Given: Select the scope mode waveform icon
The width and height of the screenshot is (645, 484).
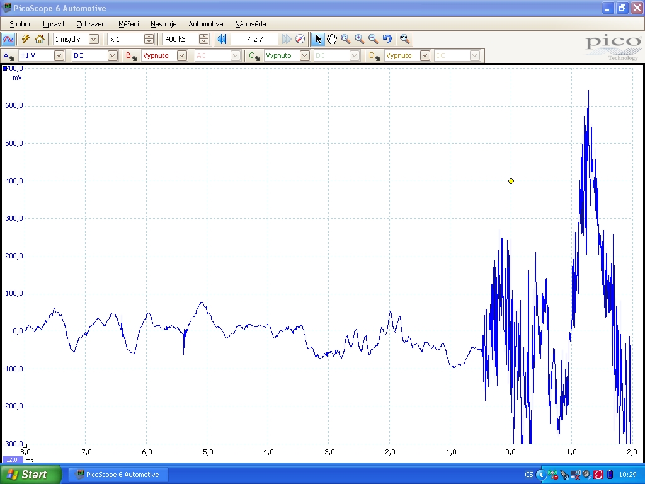Looking at the screenshot, I should tap(9, 39).
